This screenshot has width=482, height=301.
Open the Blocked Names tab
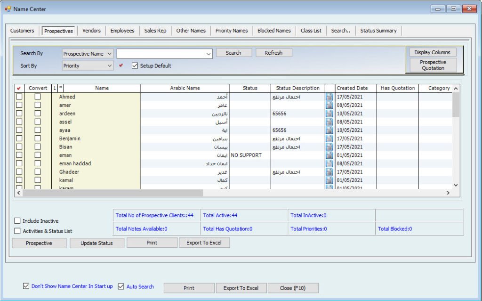(274, 31)
